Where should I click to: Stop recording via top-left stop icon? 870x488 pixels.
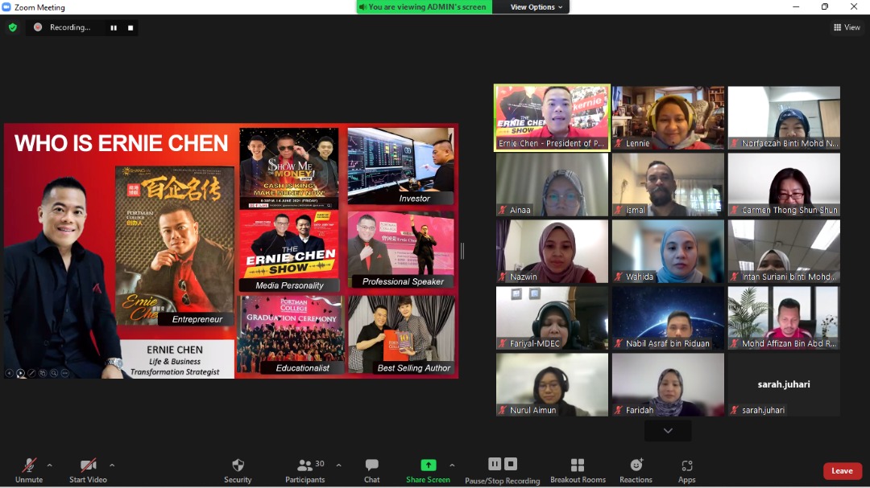click(x=130, y=27)
